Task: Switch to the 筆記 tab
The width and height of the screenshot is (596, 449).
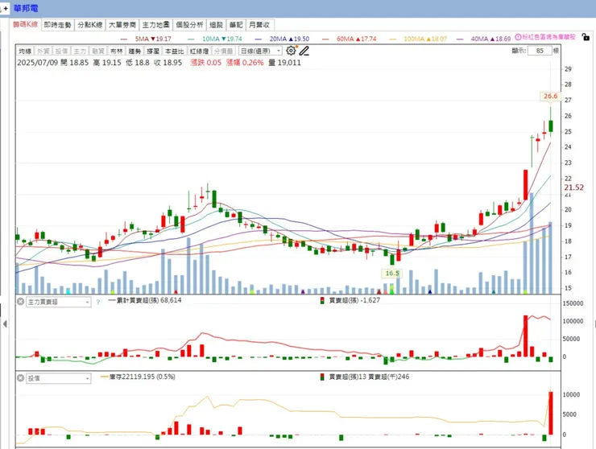Action: click(x=236, y=25)
